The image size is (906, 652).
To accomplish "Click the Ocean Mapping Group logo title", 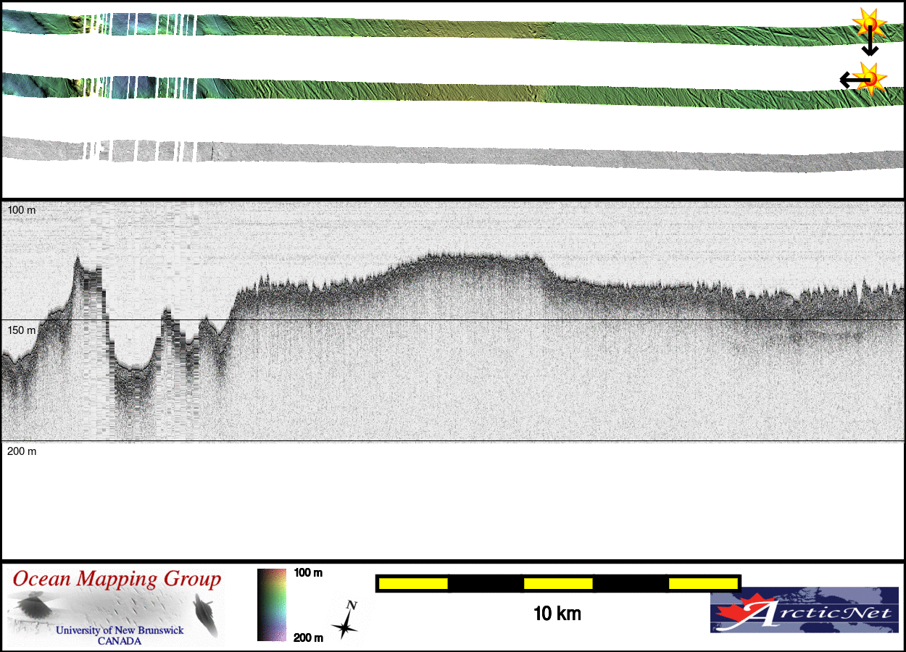I will pos(117,580).
